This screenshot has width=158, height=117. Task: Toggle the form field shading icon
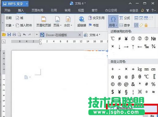tap(136, 25)
